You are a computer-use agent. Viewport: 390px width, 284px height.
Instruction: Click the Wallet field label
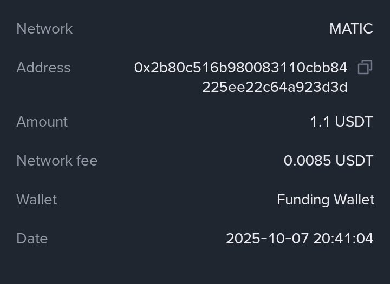tap(37, 200)
